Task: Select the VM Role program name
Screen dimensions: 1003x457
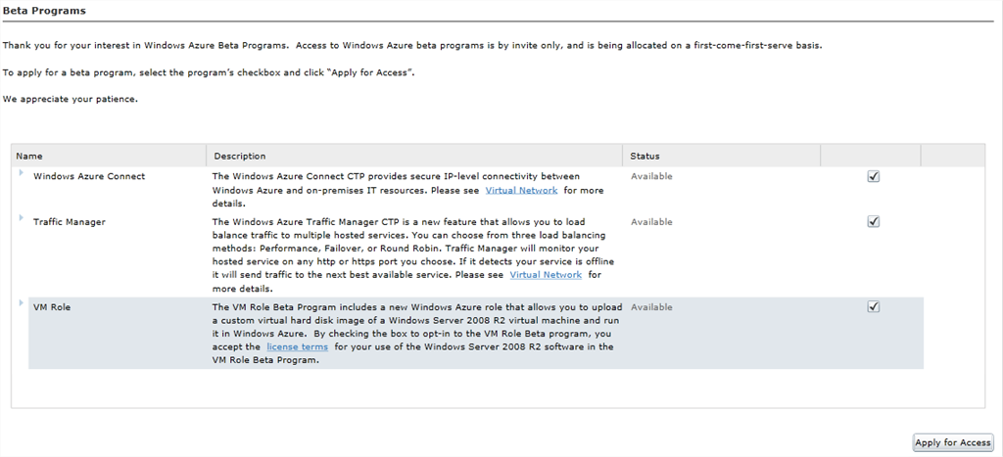Action: [52, 307]
